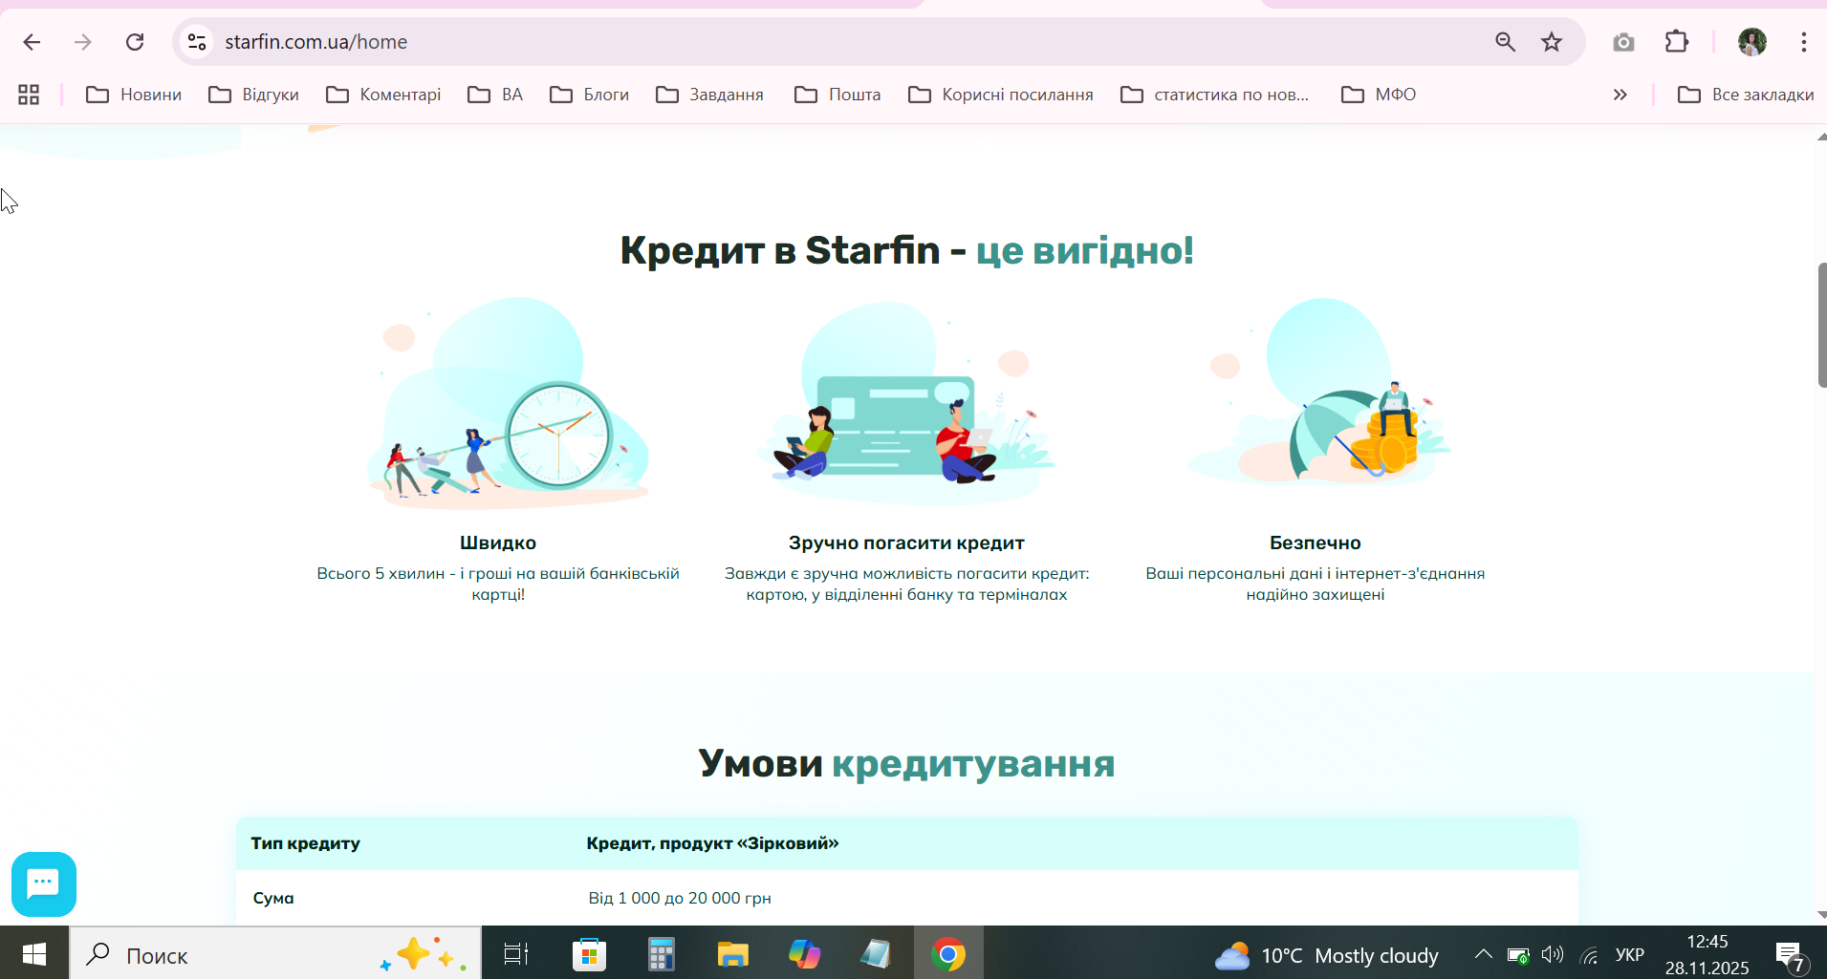This screenshot has height=979, width=1827.
Task: Click the page vertical scrollbar thumb
Action: pyautogui.click(x=1822, y=325)
